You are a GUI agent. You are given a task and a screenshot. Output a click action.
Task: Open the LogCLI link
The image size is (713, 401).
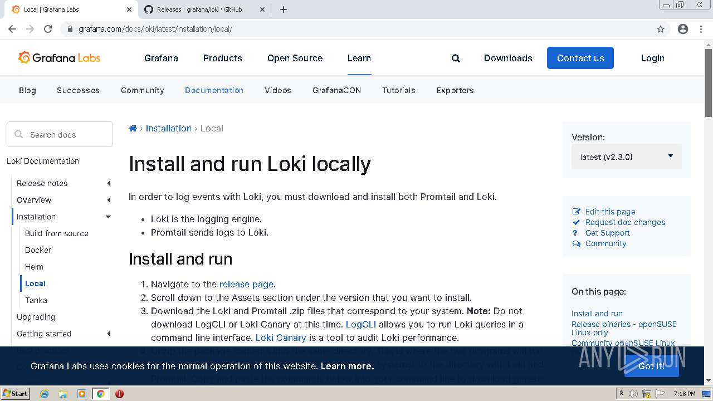pyautogui.click(x=361, y=324)
